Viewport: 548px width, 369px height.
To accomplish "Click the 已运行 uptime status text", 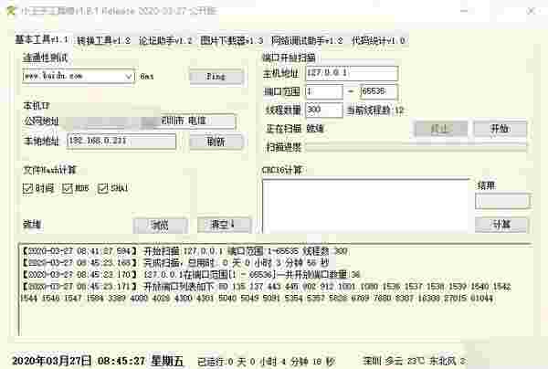I will pyautogui.click(x=266, y=362).
